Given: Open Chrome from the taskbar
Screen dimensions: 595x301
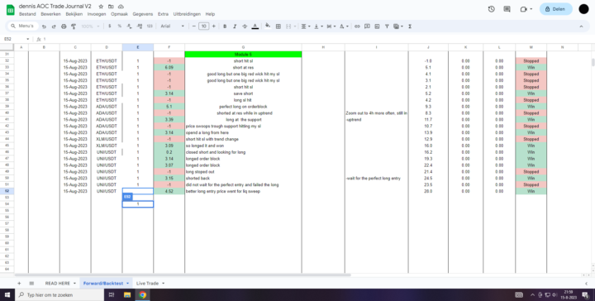Looking at the screenshot, I should click(142, 294).
